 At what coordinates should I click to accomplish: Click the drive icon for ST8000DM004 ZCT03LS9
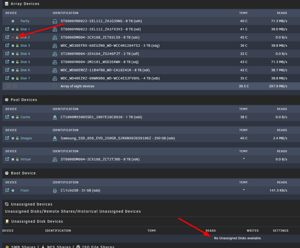55,38
